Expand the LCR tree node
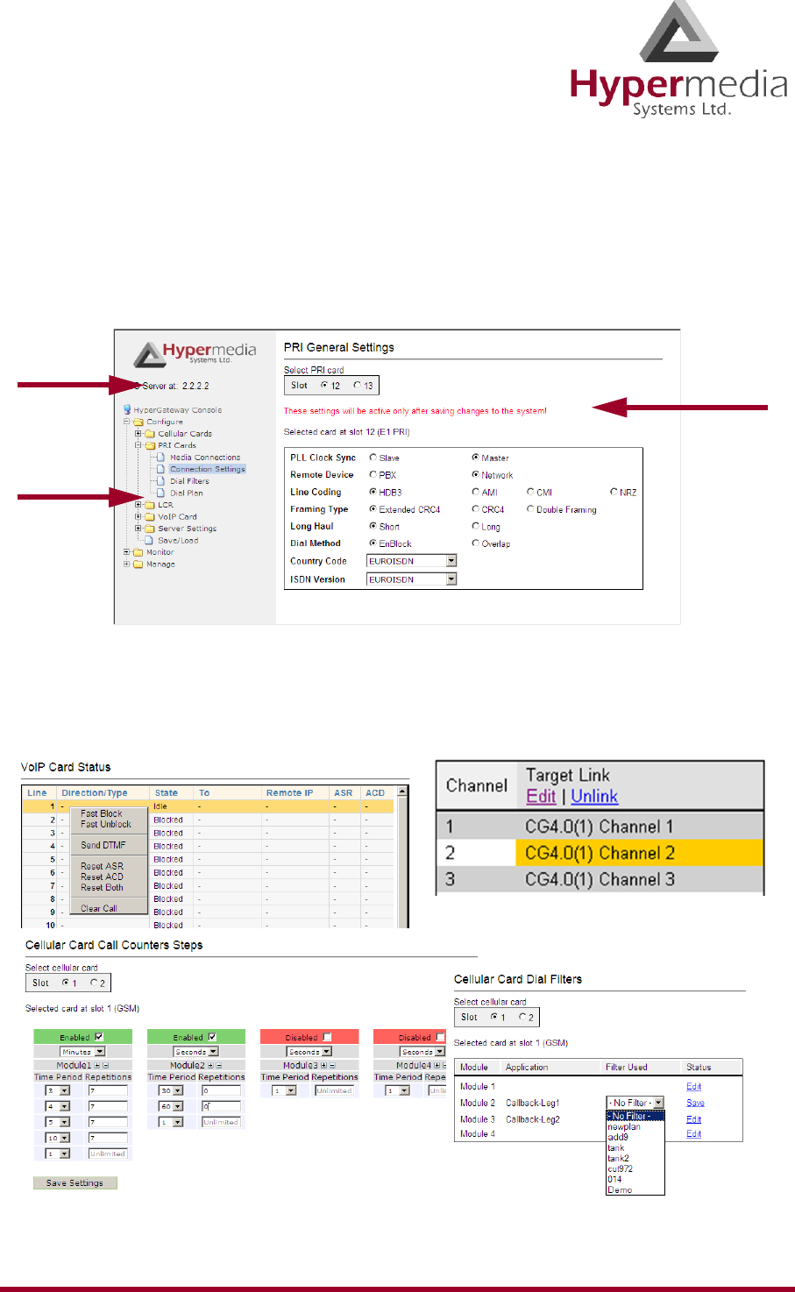 [x=138, y=505]
